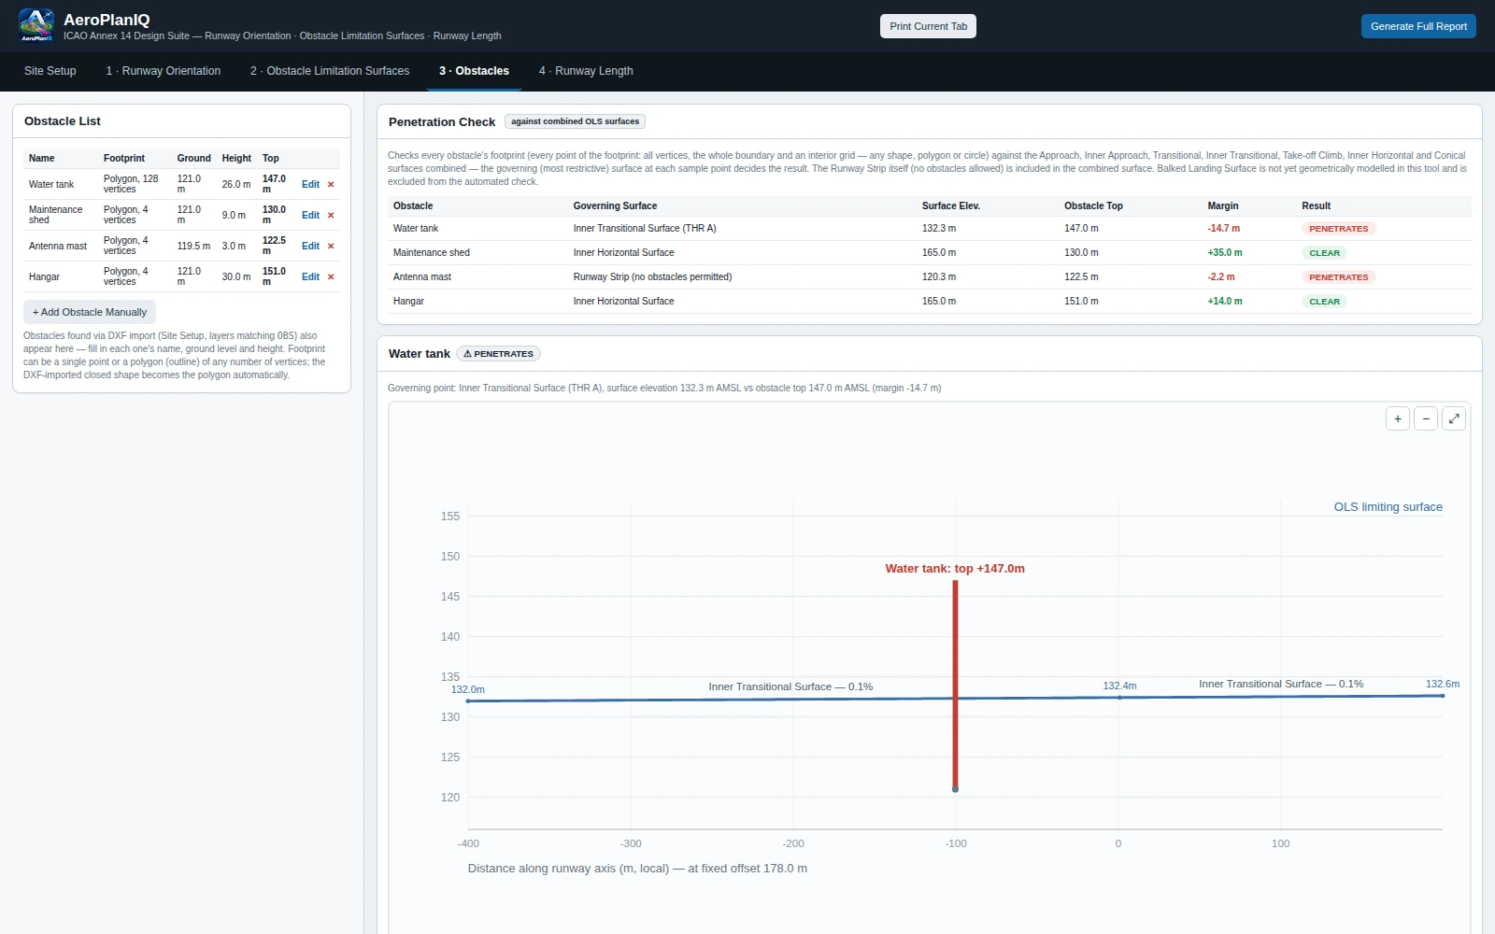This screenshot has width=1495, height=934.
Task: Select Water tank row in Penetration Check
Action: point(929,229)
